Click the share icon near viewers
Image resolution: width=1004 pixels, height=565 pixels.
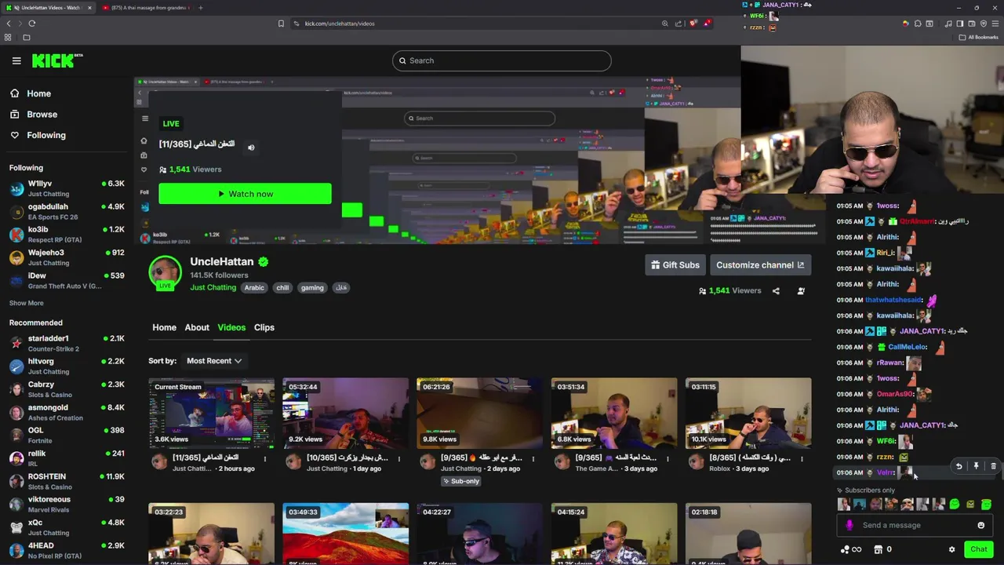[776, 291]
